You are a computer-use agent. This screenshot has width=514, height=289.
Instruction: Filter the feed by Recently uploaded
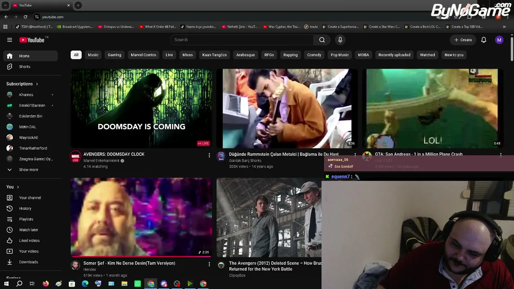pos(394,55)
